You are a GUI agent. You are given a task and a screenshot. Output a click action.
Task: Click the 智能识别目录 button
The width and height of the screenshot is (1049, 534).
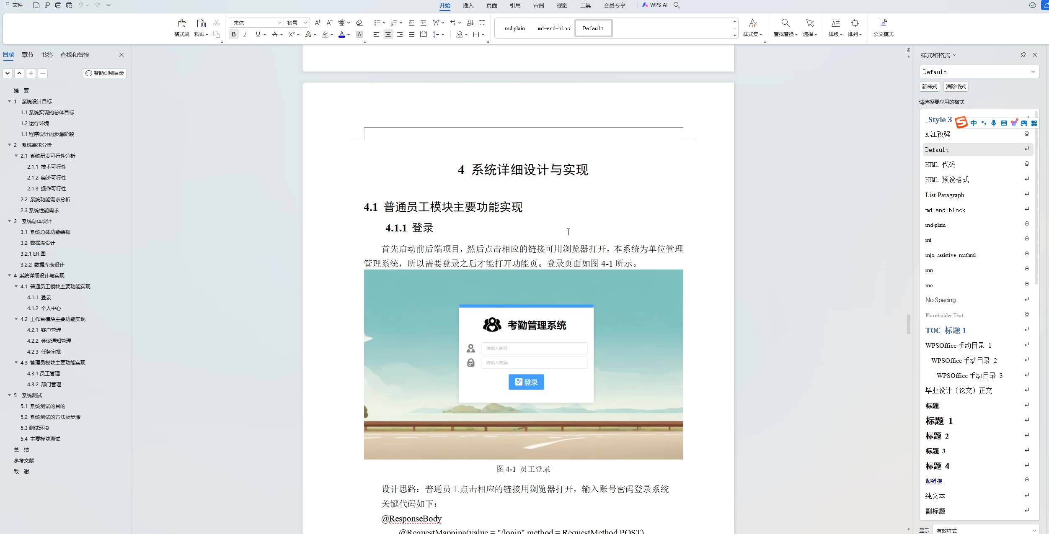pos(105,73)
